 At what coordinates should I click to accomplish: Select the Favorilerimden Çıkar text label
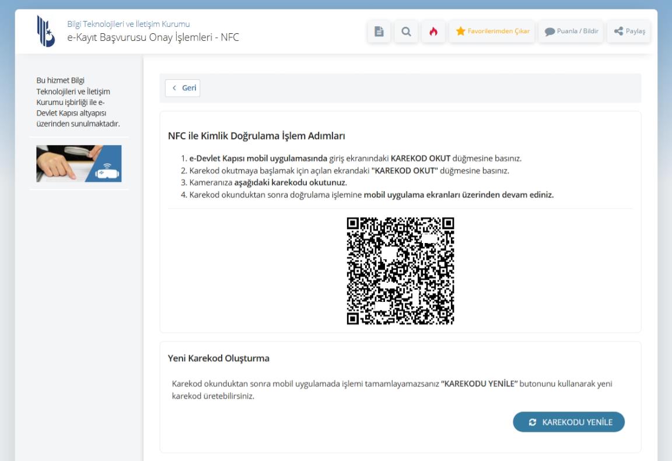pyautogui.click(x=498, y=31)
